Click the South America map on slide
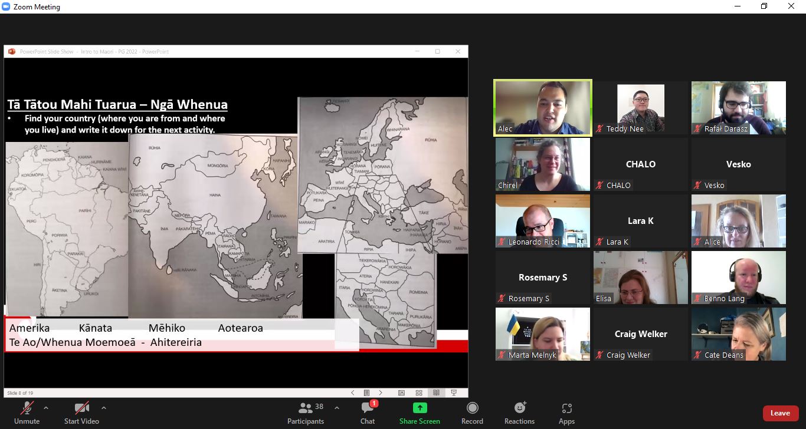The width and height of the screenshot is (806, 429). [67, 229]
